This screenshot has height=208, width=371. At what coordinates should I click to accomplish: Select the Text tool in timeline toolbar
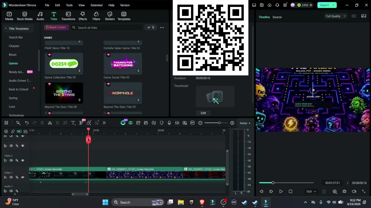click(x=73, y=123)
